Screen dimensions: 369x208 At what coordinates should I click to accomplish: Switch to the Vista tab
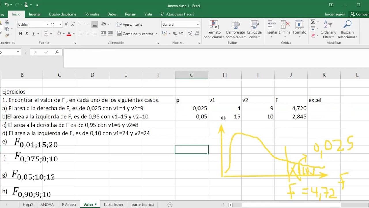pyautogui.click(x=148, y=14)
